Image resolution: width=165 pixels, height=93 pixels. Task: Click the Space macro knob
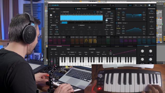click(x=151, y=59)
